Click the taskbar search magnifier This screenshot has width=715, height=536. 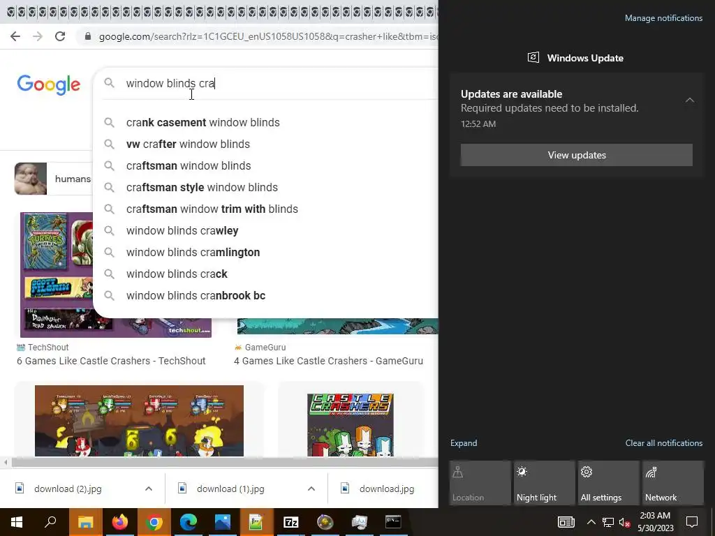pyautogui.click(x=50, y=522)
